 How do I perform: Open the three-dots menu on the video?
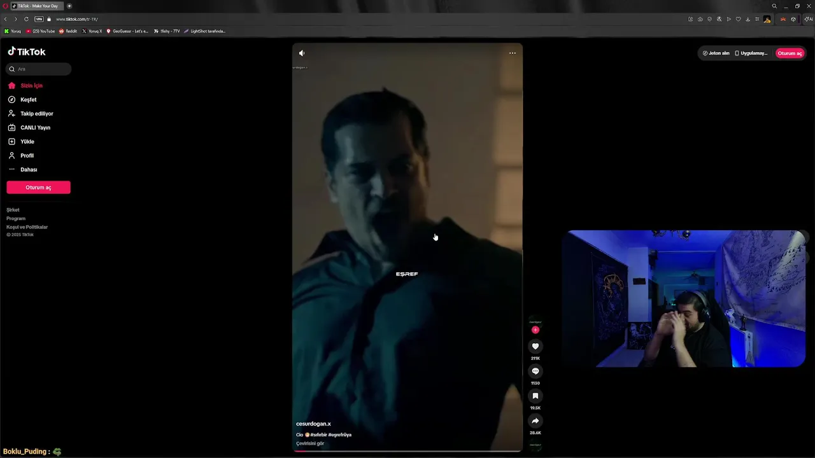pos(513,53)
